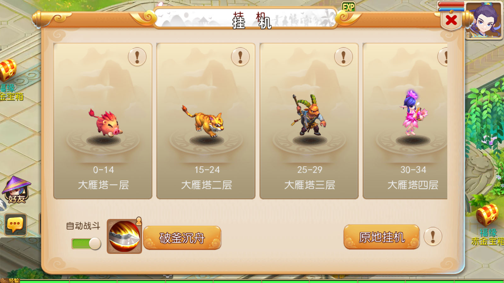Open info for 大雁塔三层 exclamation icon

[x=343, y=57]
